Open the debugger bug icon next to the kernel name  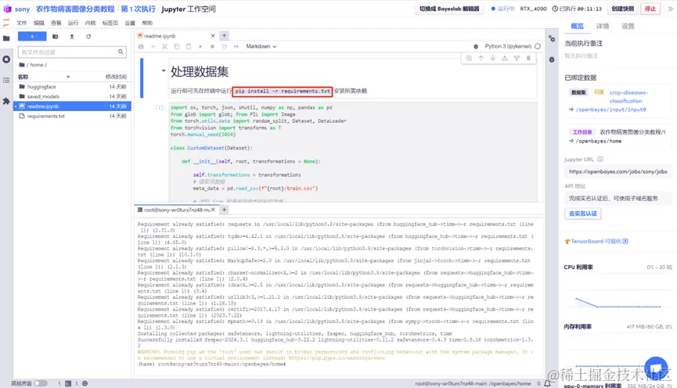point(476,46)
